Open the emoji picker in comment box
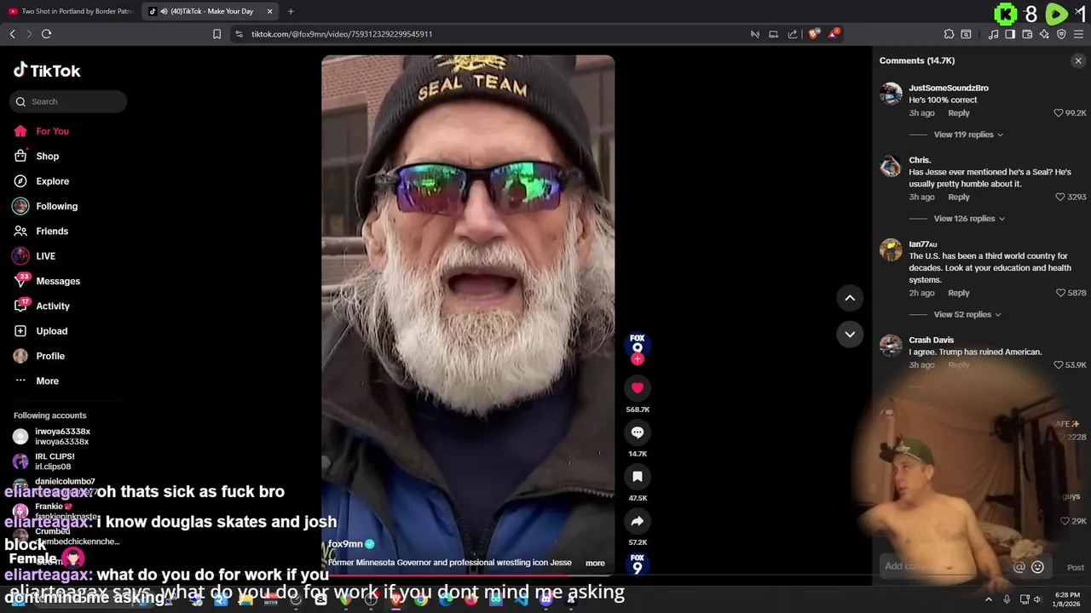This screenshot has height=613, width=1091. click(1037, 567)
